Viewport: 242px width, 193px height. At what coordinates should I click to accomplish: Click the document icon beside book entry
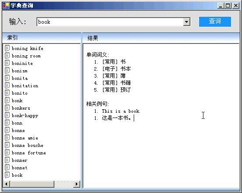(7, 175)
